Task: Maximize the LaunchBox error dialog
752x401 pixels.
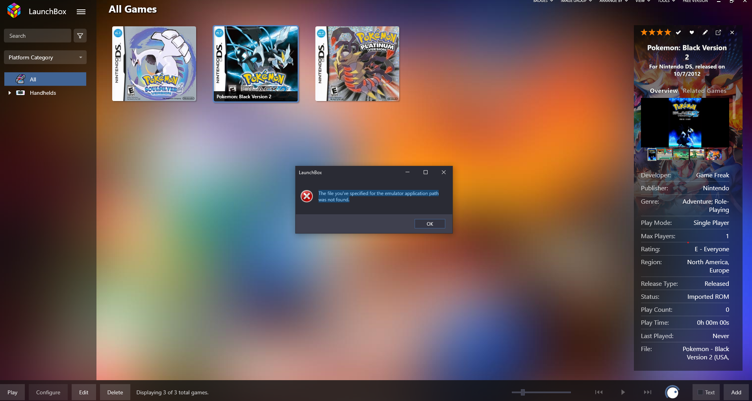Action: tap(426, 172)
